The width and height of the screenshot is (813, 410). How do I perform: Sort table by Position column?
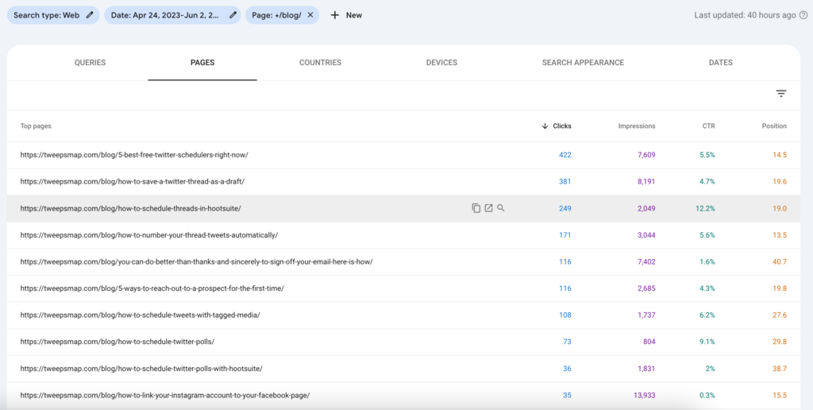pyautogui.click(x=774, y=126)
